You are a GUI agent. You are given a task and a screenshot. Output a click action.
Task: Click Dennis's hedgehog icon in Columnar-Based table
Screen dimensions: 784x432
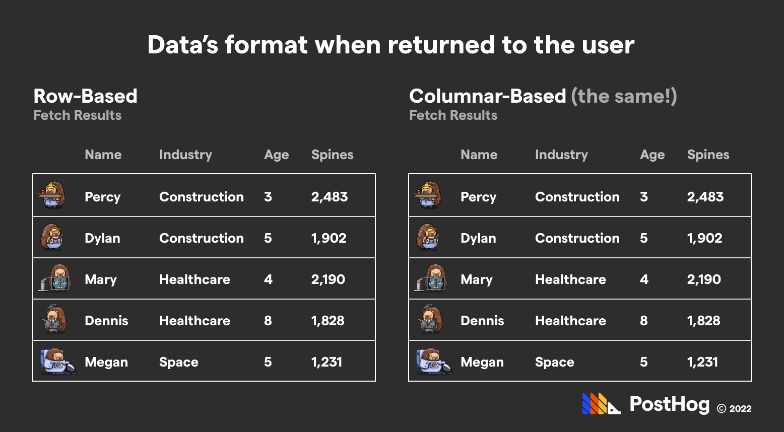coord(429,320)
